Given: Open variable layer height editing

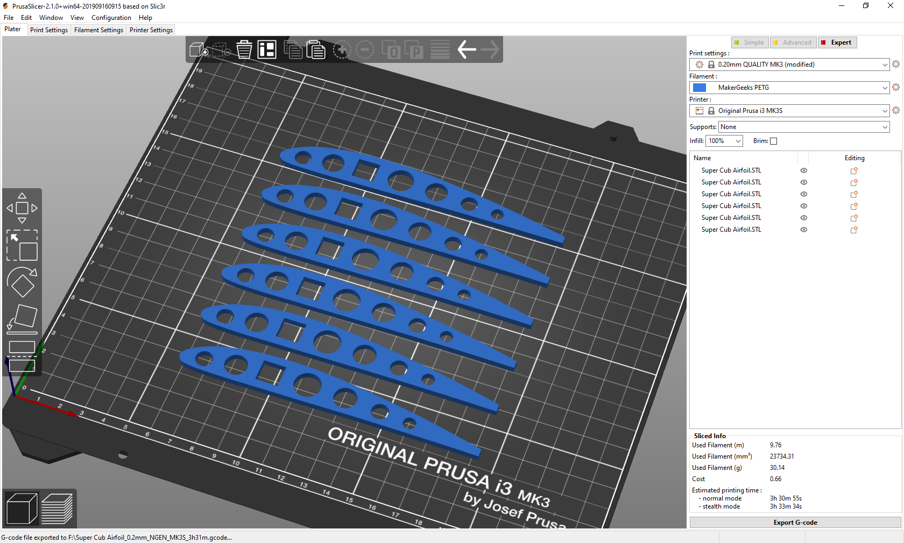Looking at the screenshot, I should click(440, 50).
